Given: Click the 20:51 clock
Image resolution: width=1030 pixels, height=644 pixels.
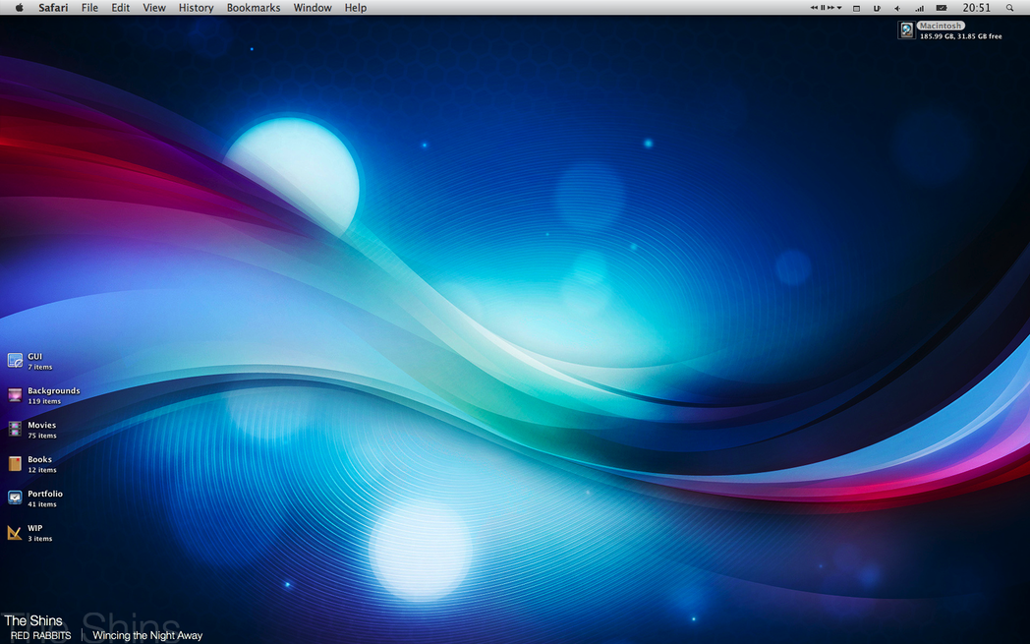Looking at the screenshot, I should point(976,8).
